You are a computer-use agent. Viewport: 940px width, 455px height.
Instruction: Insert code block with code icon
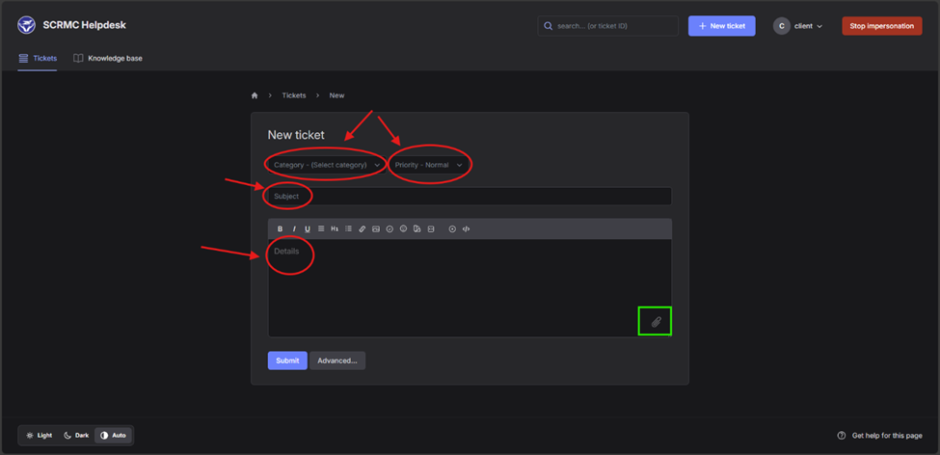click(x=466, y=229)
